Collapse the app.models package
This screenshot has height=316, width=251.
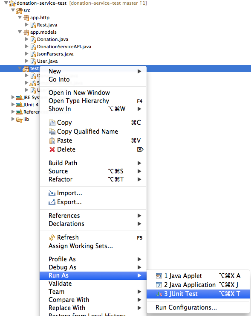(x=20, y=32)
